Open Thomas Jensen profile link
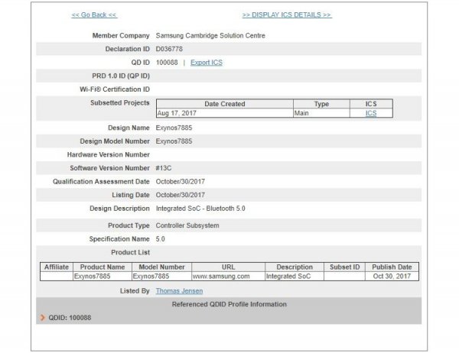Screen dimensions: 459x353 pyautogui.click(x=179, y=291)
